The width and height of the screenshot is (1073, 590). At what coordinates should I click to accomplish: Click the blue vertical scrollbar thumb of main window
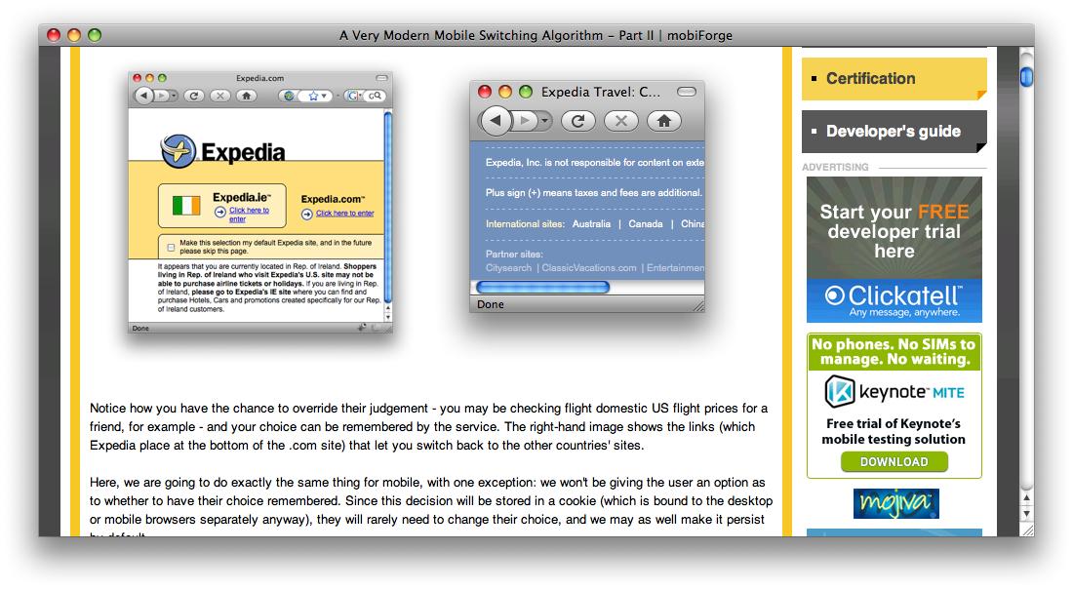click(1026, 76)
